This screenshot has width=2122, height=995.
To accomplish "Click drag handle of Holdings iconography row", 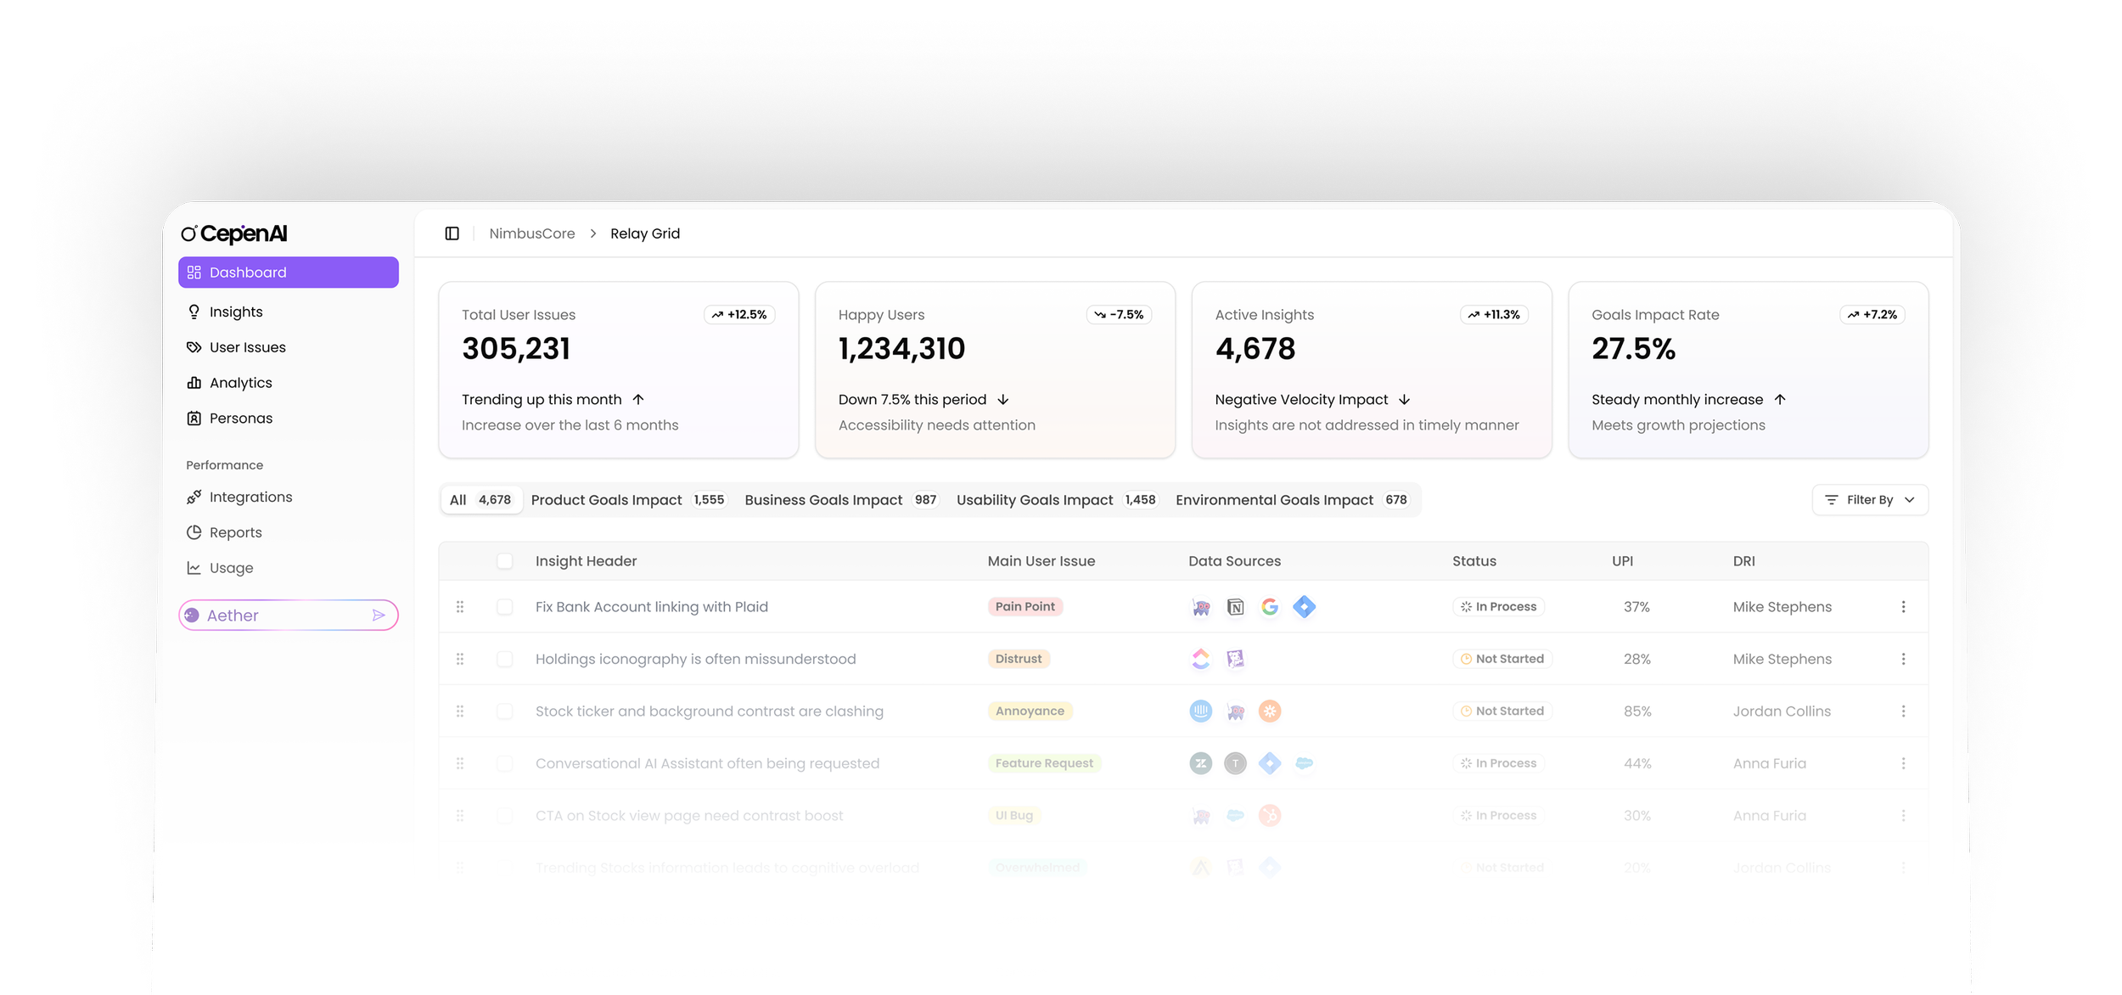I will point(460,659).
